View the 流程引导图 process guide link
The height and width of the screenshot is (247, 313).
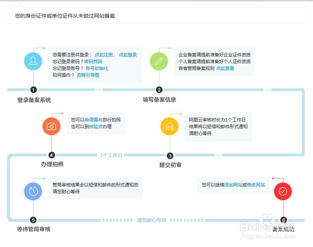click(88, 75)
